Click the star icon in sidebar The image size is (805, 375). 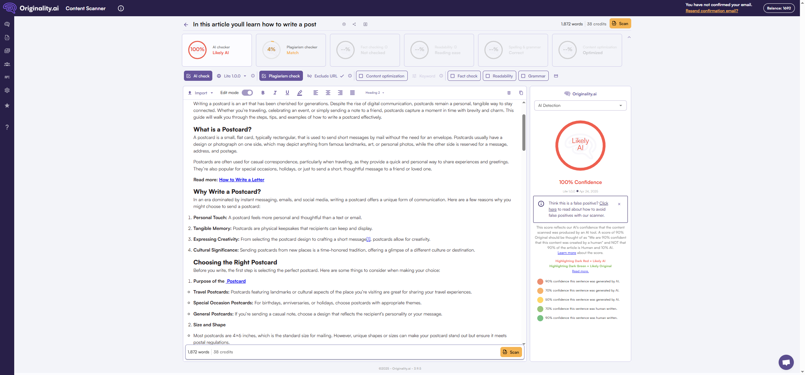(7, 106)
